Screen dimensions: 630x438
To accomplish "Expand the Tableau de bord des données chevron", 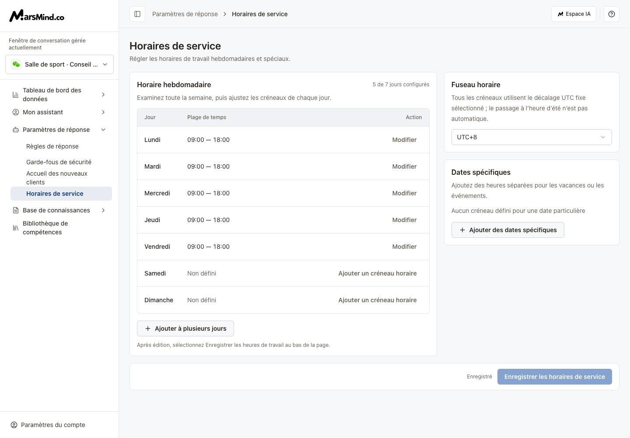I will (x=103, y=95).
